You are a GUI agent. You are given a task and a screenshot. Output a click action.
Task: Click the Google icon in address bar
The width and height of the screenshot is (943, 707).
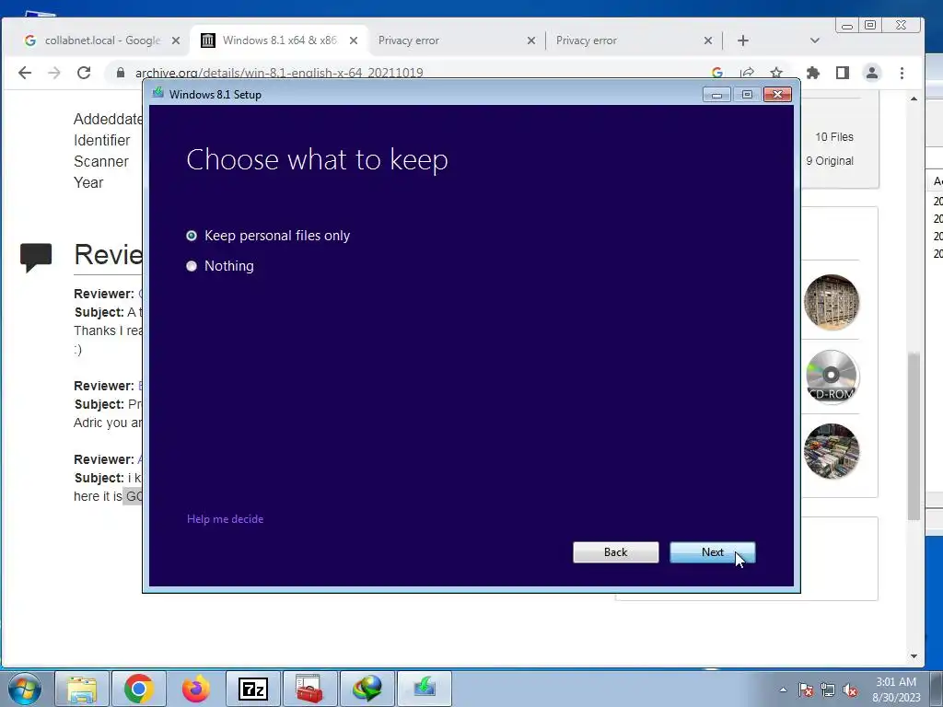716,73
